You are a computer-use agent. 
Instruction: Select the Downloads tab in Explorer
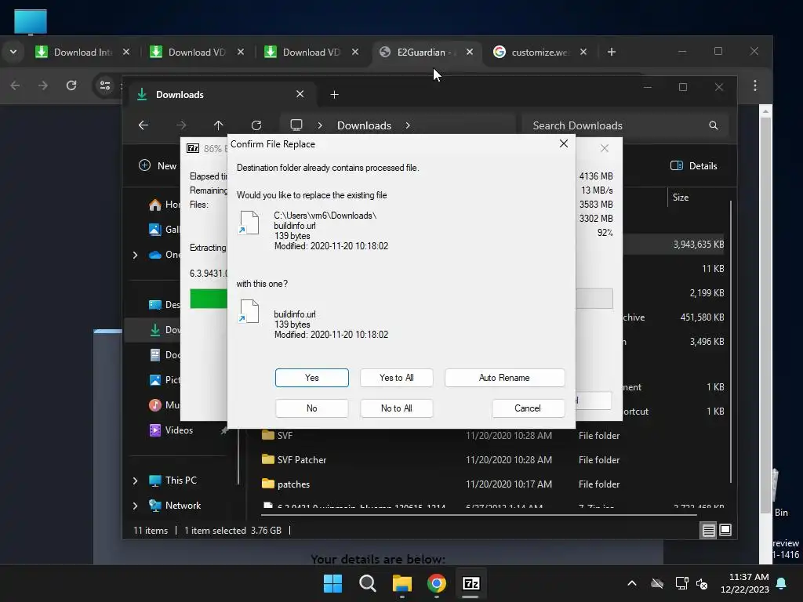point(220,95)
